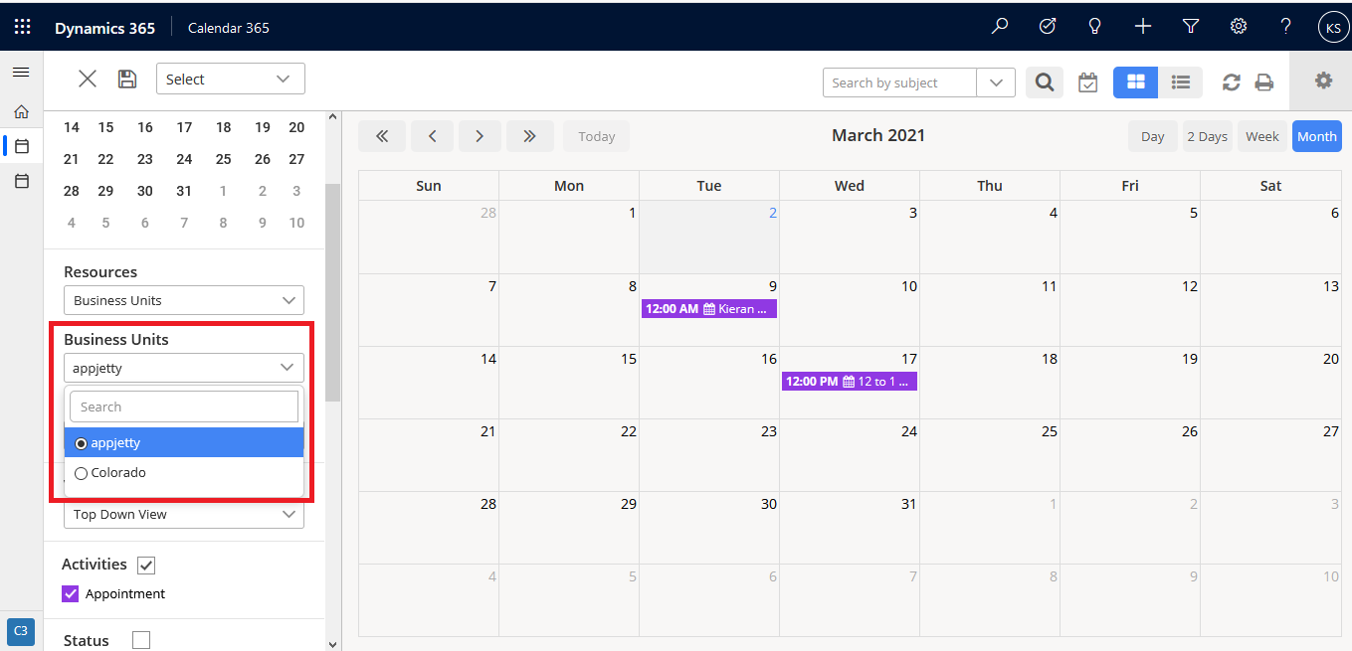
Task: Select the Colorado radio option
Action: tap(82, 473)
